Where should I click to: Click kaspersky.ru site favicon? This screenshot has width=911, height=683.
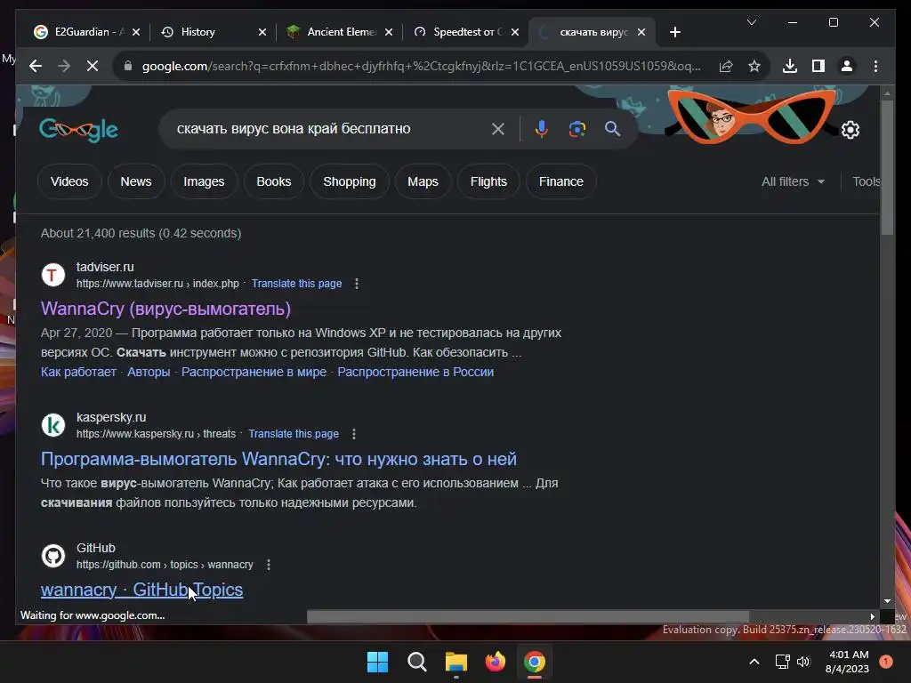coord(52,425)
